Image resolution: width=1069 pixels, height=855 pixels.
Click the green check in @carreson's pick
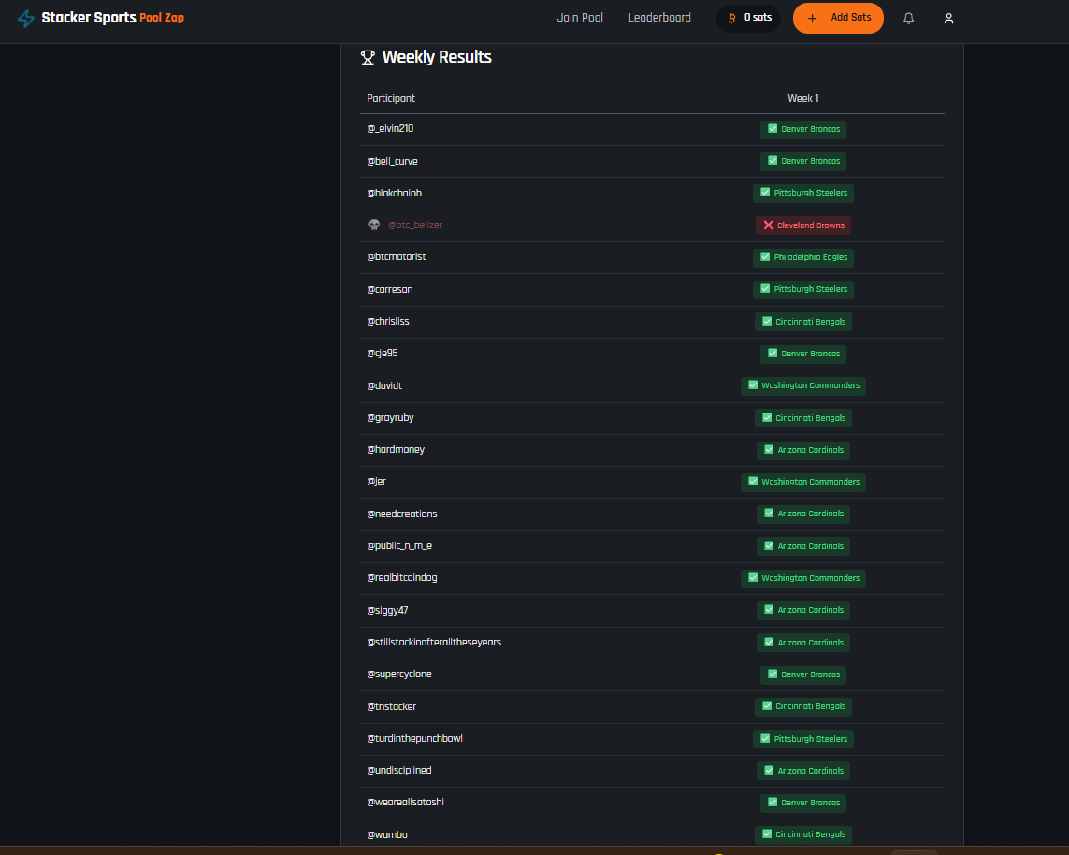point(765,289)
